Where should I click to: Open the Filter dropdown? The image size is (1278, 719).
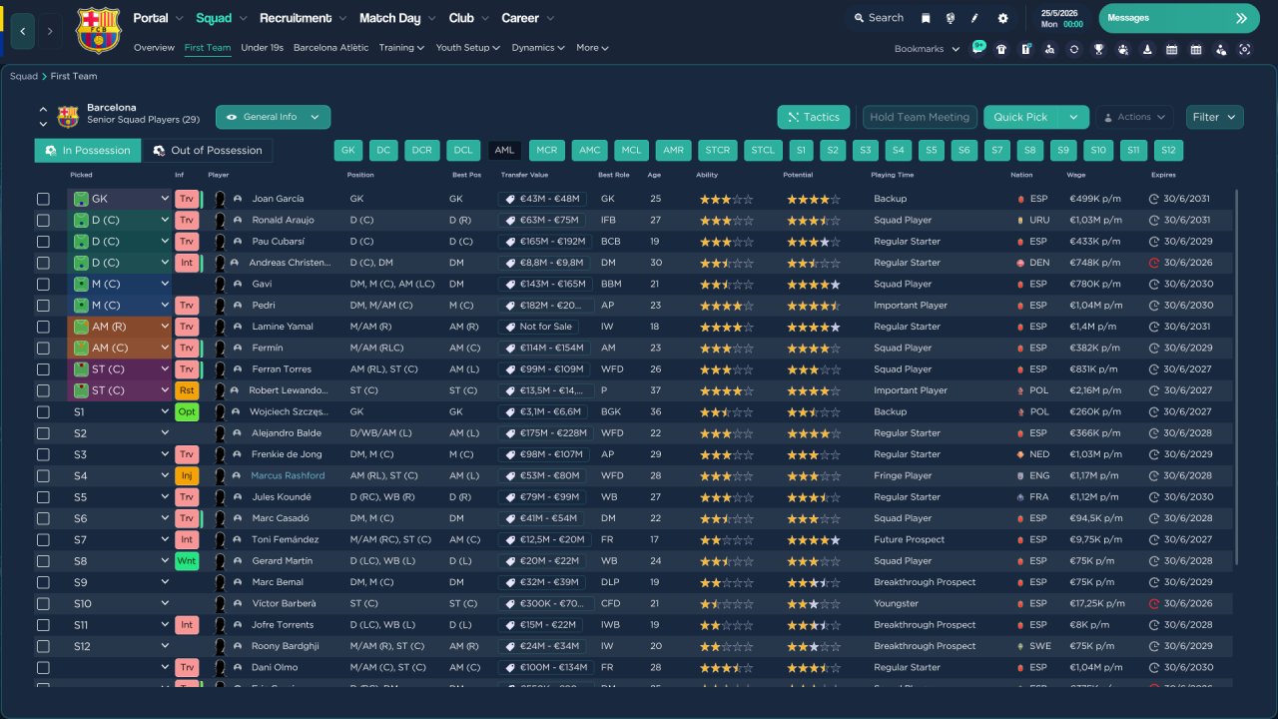(x=1214, y=117)
